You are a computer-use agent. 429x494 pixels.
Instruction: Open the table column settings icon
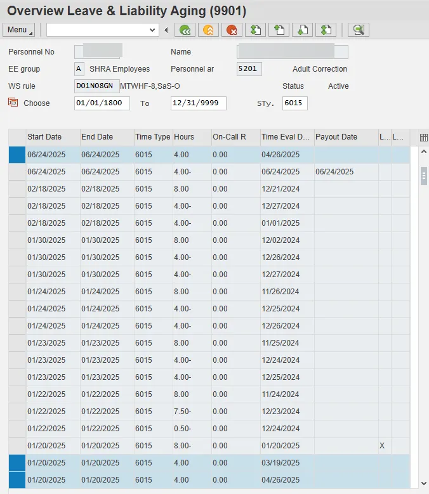point(424,137)
